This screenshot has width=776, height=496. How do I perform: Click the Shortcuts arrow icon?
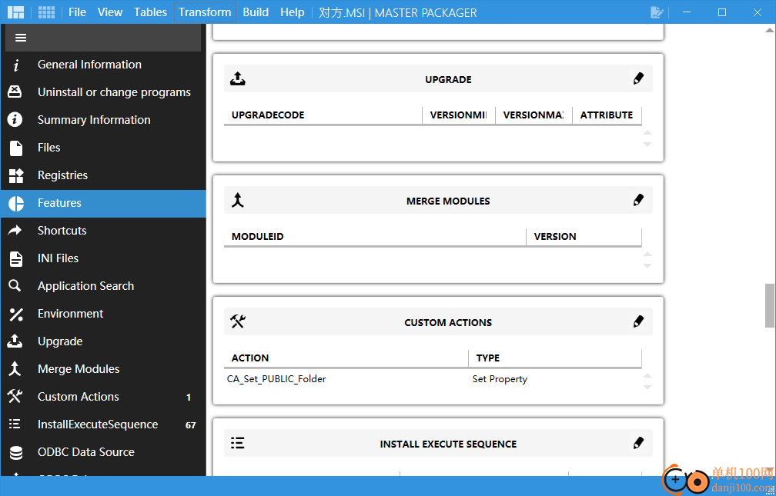[x=15, y=230]
